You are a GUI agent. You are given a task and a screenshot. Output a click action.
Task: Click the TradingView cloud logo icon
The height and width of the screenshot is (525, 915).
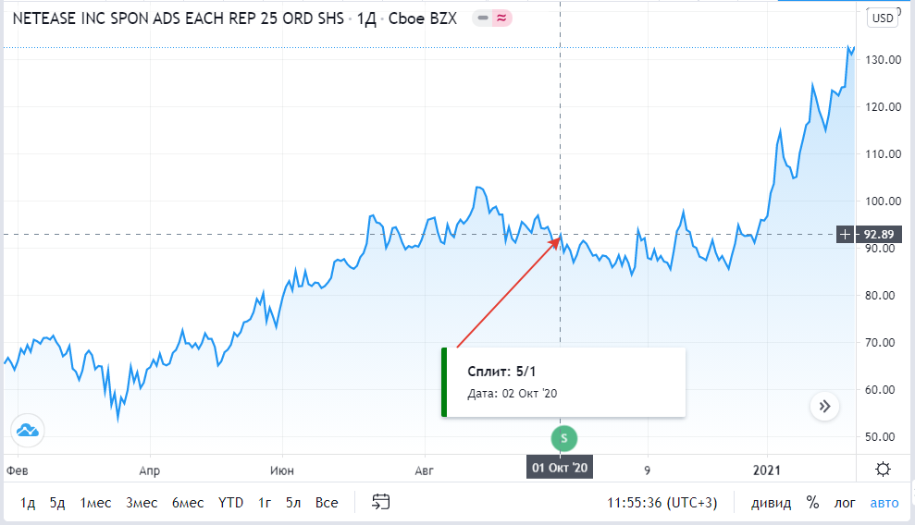coord(26,430)
